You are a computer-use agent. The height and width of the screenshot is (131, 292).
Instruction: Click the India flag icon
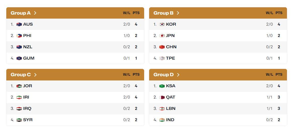[x=162, y=120]
